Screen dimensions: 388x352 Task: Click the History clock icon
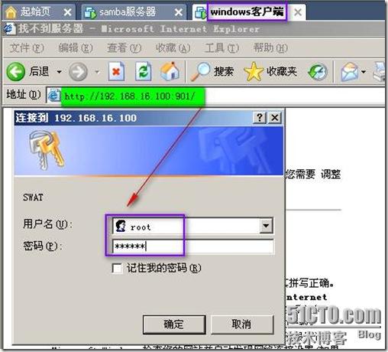pyautogui.click(x=318, y=72)
